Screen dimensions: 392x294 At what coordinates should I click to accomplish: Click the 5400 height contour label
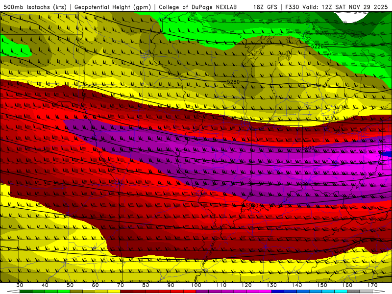coord(308,148)
